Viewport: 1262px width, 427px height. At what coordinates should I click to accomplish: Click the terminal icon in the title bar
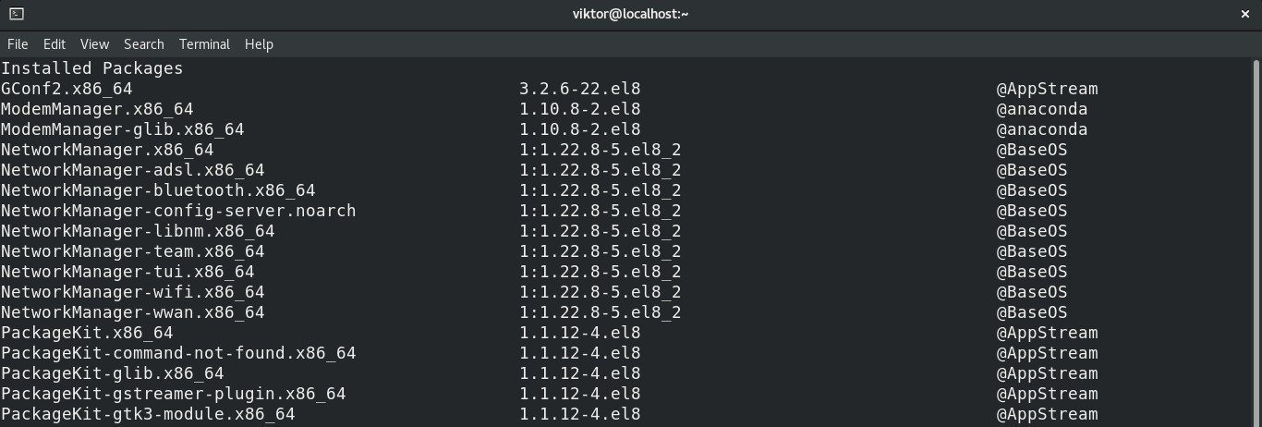(x=16, y=14)
